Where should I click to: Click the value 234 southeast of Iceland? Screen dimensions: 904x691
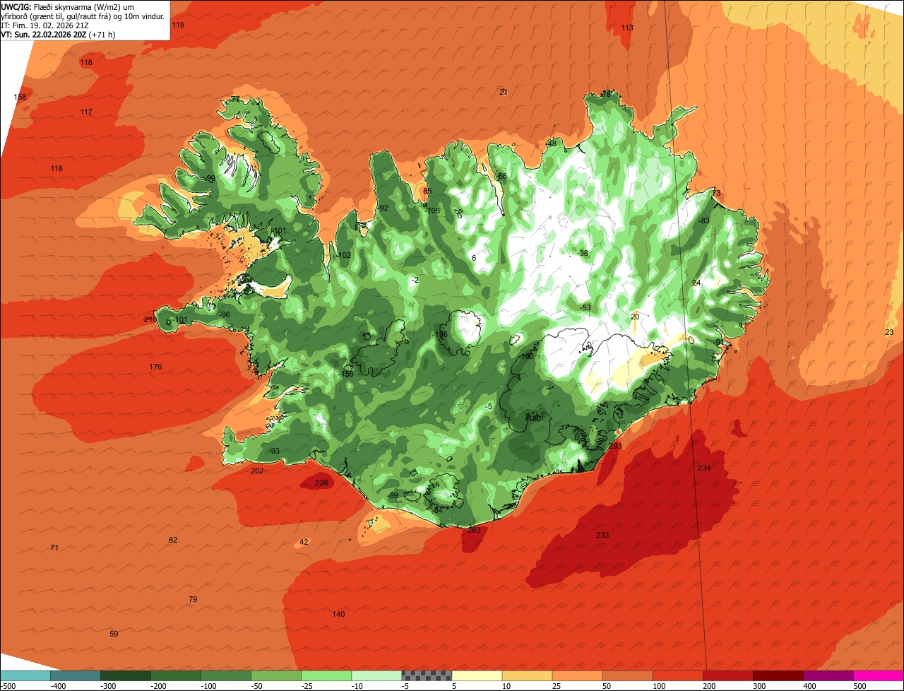pyautogui.click(x=704, y=468)
